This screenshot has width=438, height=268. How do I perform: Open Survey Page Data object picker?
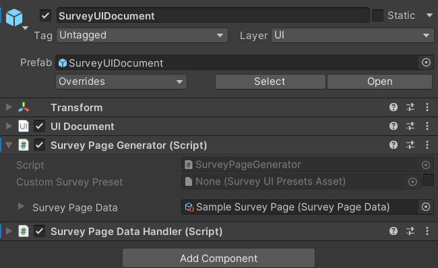426,207
